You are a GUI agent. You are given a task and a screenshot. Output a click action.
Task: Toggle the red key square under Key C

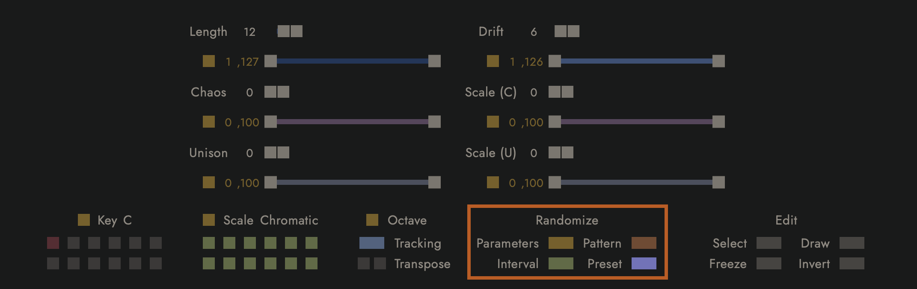(x=53, y=243)
